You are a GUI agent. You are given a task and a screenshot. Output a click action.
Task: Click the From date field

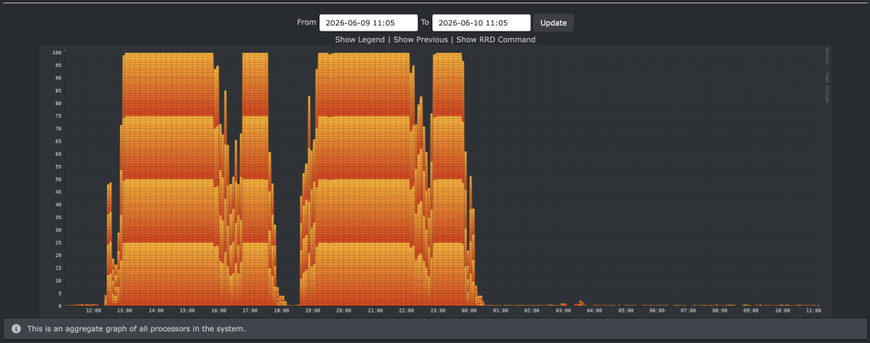[x=369, y=23]
